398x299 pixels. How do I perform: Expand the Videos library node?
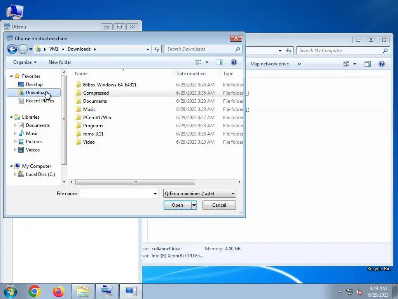(x=15, y=150)
